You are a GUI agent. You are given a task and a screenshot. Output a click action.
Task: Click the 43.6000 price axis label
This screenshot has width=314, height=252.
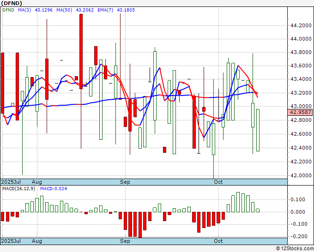[301, 66]
